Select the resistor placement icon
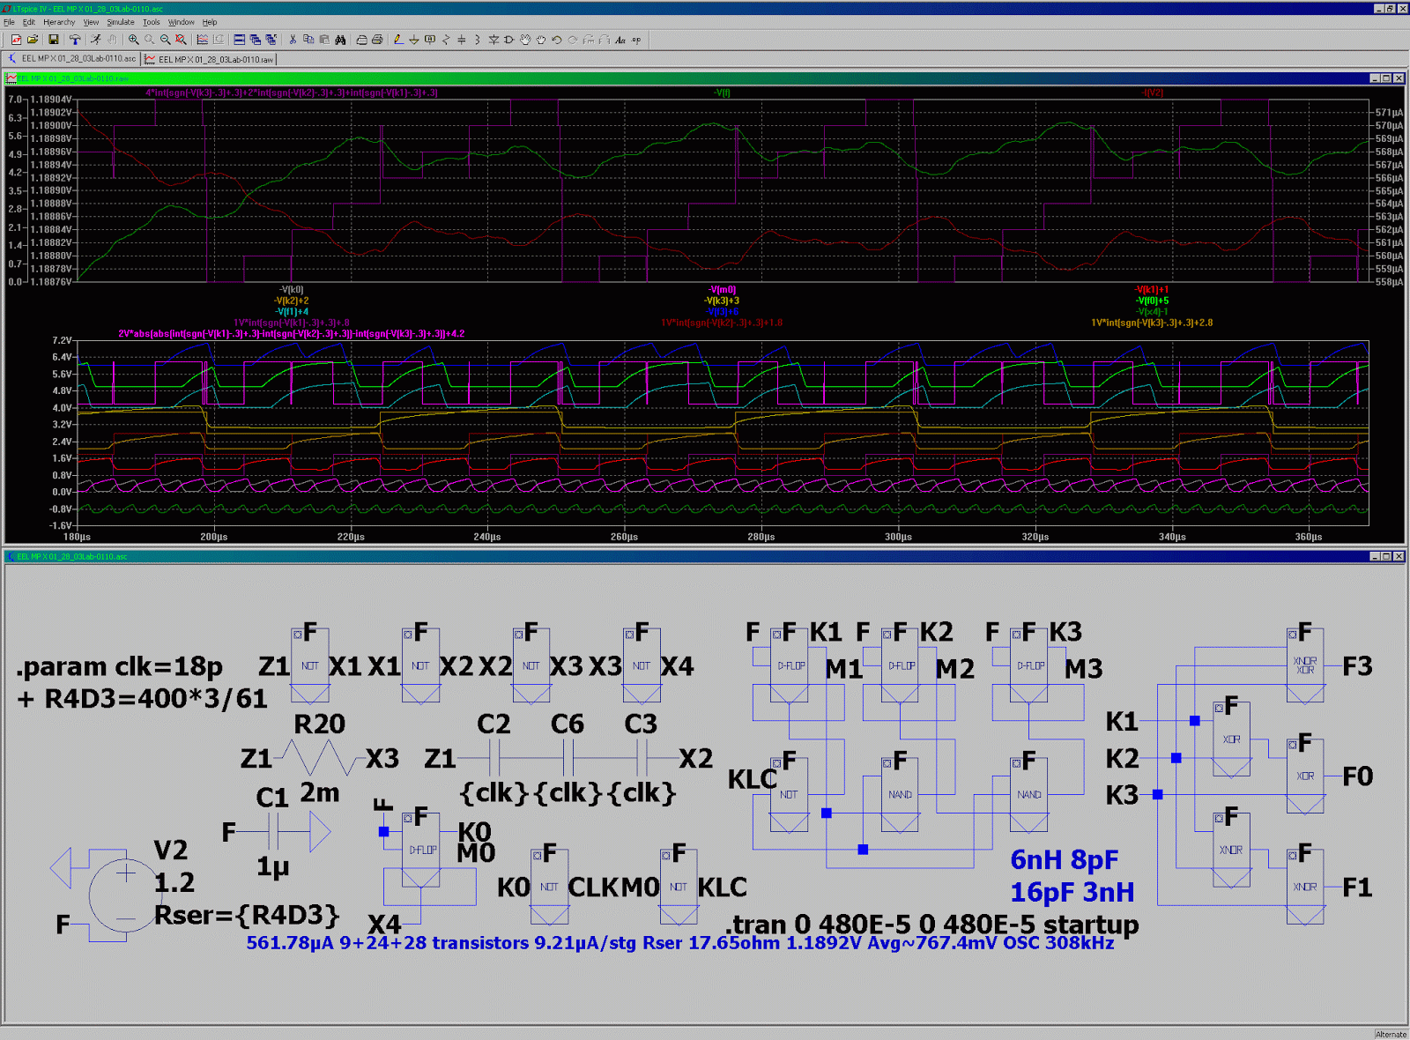The height and width of the screenshot is (1040, 1410). pyautogui.click(x=445, y=39)
